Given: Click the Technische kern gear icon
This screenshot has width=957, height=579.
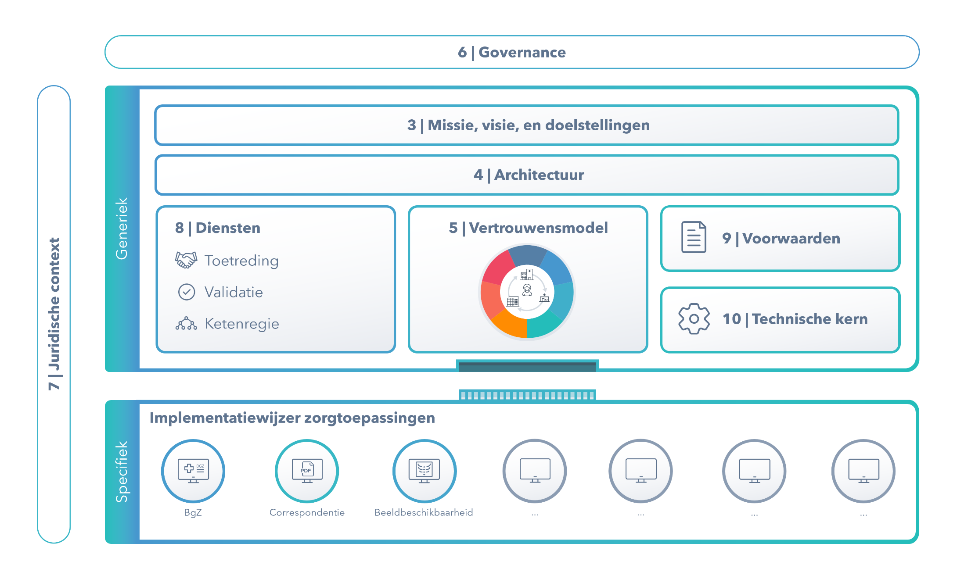Looking at the screenshot, I should [x=694, y=319].
